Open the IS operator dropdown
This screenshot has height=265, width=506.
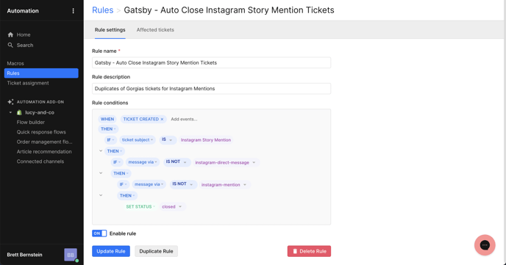[x=168, y=139]
